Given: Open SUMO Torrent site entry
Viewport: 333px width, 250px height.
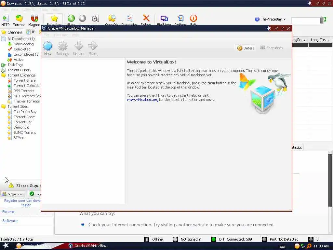Looking at the screenshot, I should (x=25, y=132).
